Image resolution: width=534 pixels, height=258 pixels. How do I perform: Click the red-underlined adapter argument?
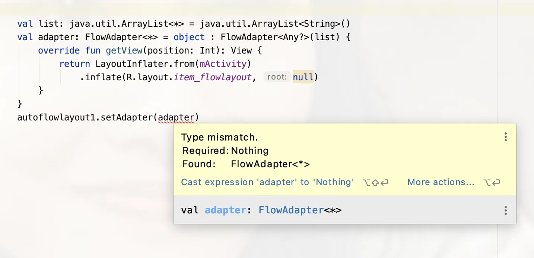pos(176,117)
